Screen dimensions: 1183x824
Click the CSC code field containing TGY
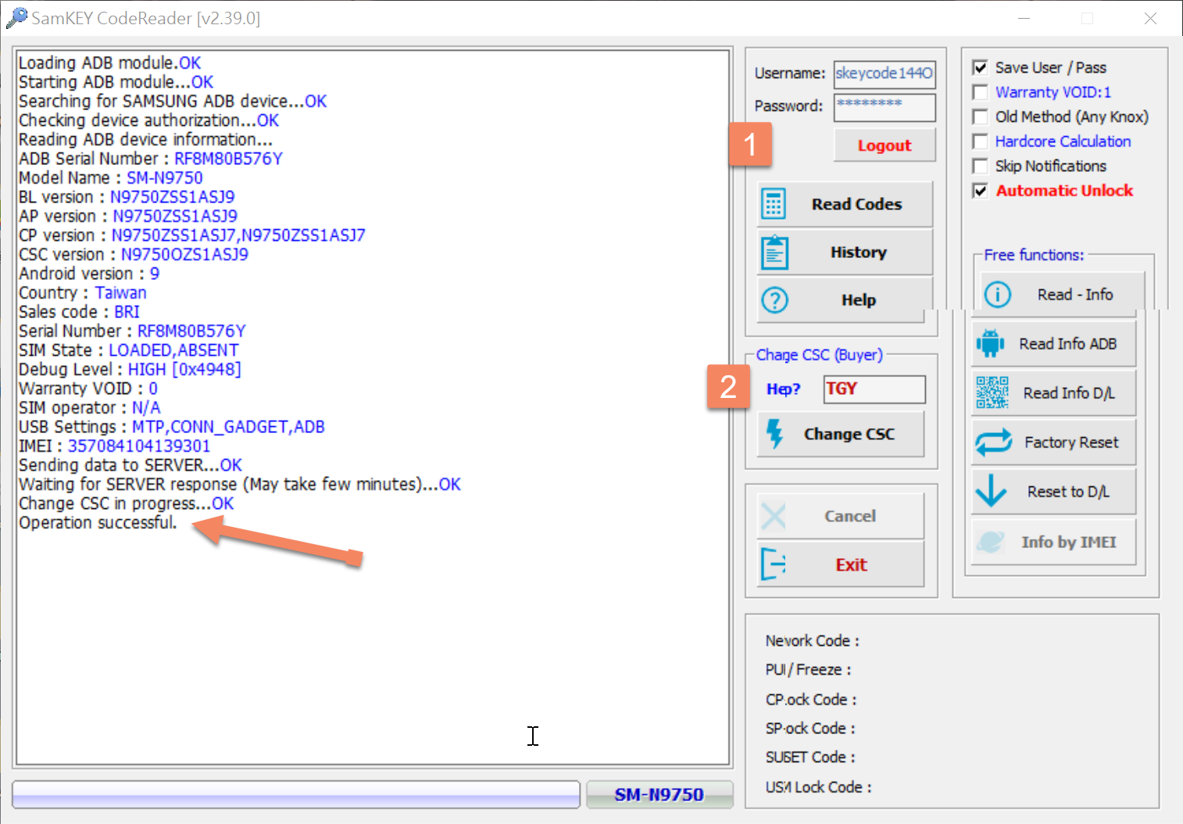tap(874, 389)
